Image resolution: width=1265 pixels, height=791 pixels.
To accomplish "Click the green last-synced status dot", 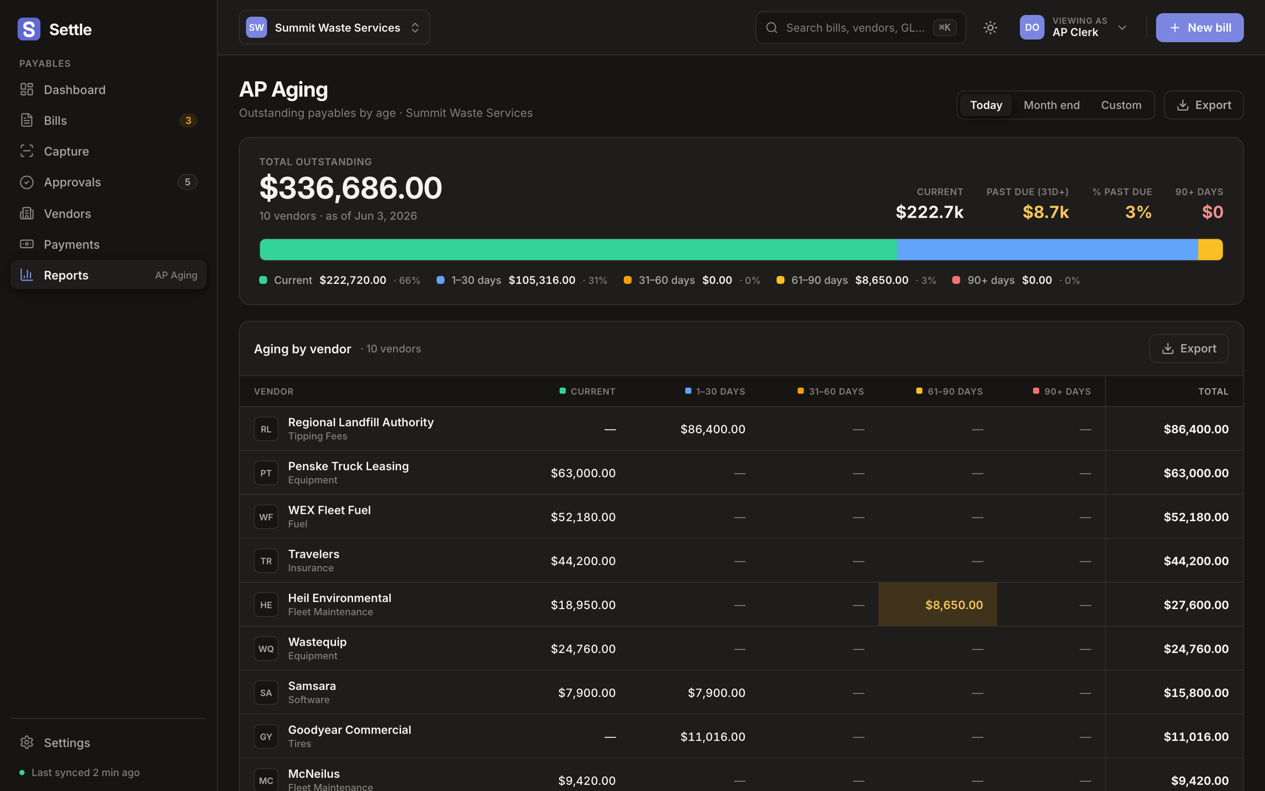I will (22, 772).
